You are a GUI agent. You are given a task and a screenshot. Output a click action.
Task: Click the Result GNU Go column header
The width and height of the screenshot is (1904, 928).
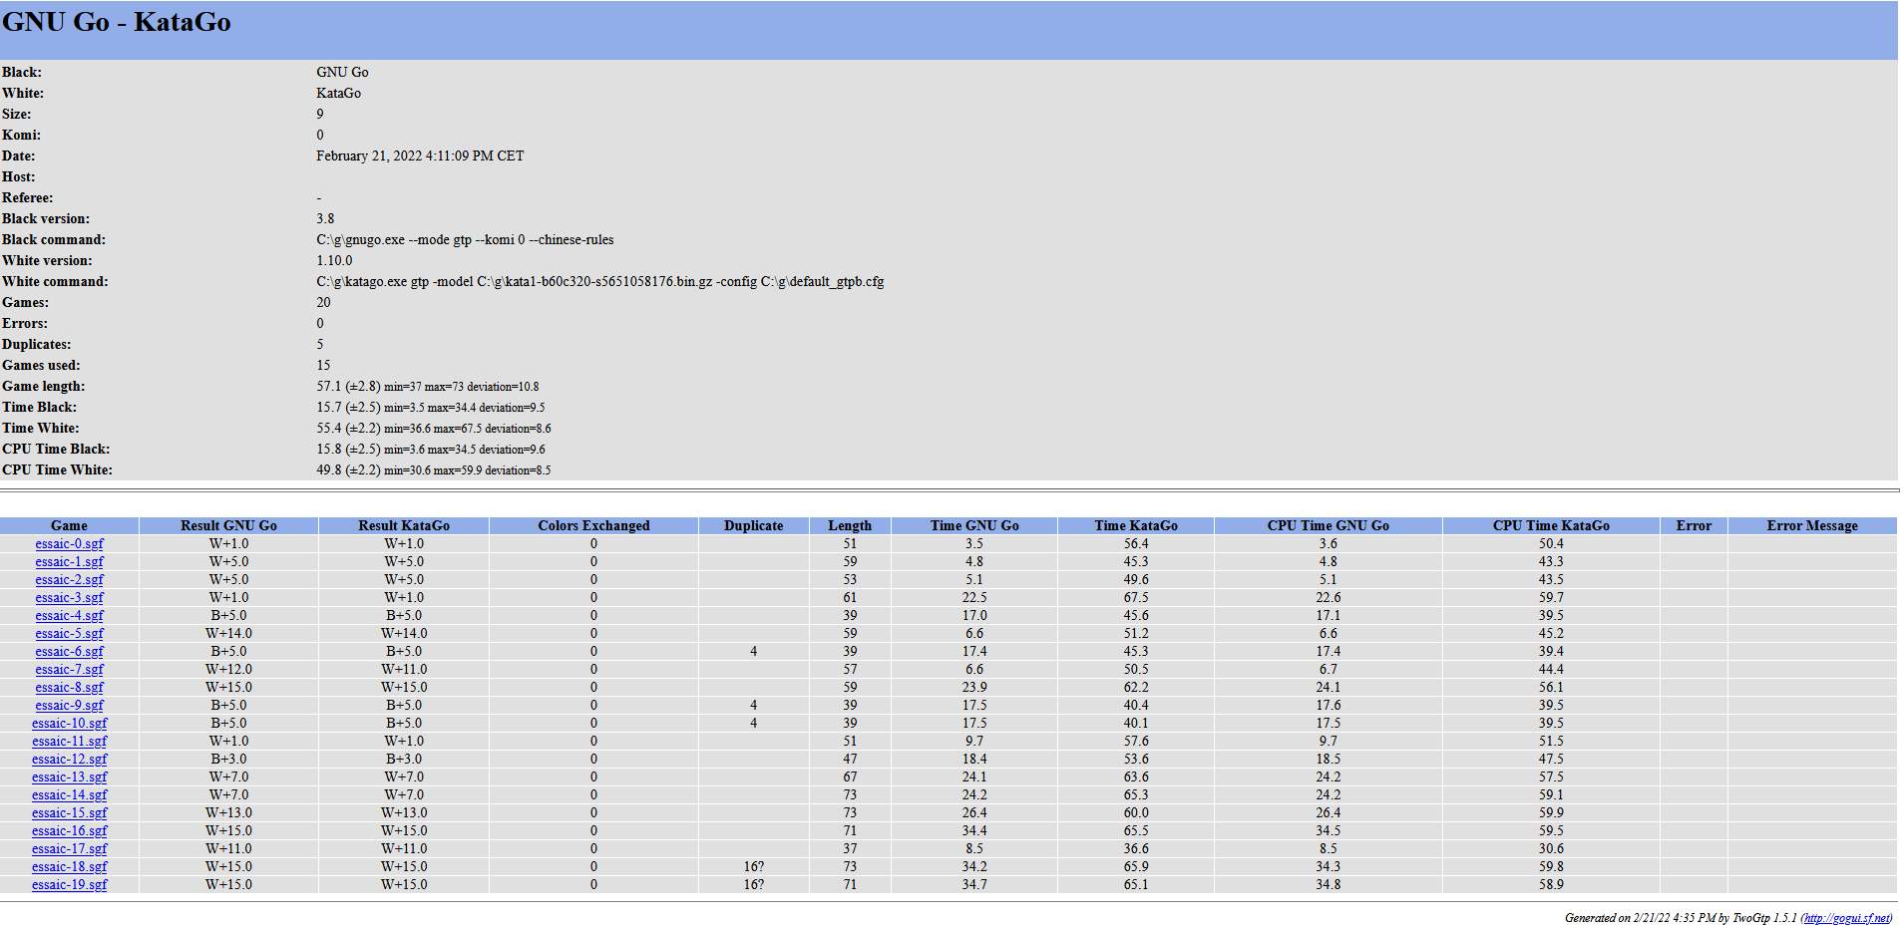tap(228, 525)
